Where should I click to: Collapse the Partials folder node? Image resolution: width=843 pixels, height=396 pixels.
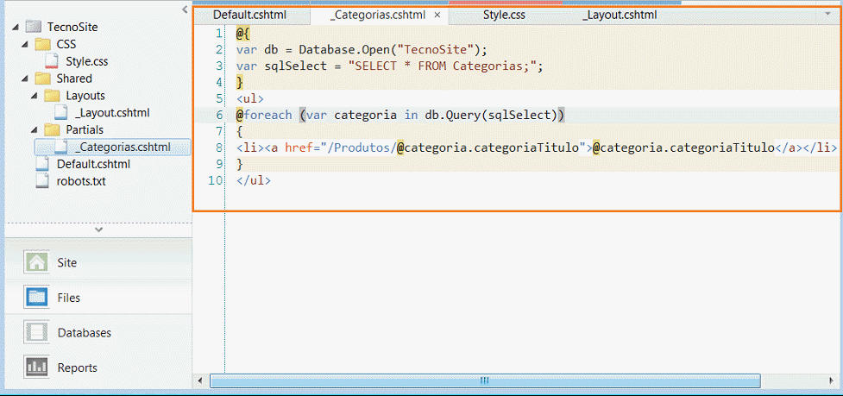pos(34,130)
